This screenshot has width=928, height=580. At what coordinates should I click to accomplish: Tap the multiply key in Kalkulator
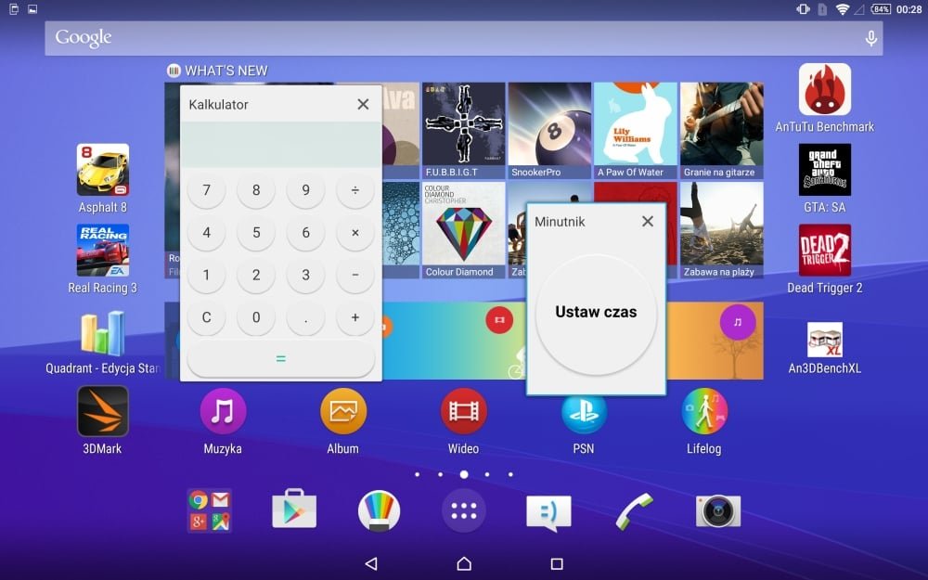click(x=355, y=233)
